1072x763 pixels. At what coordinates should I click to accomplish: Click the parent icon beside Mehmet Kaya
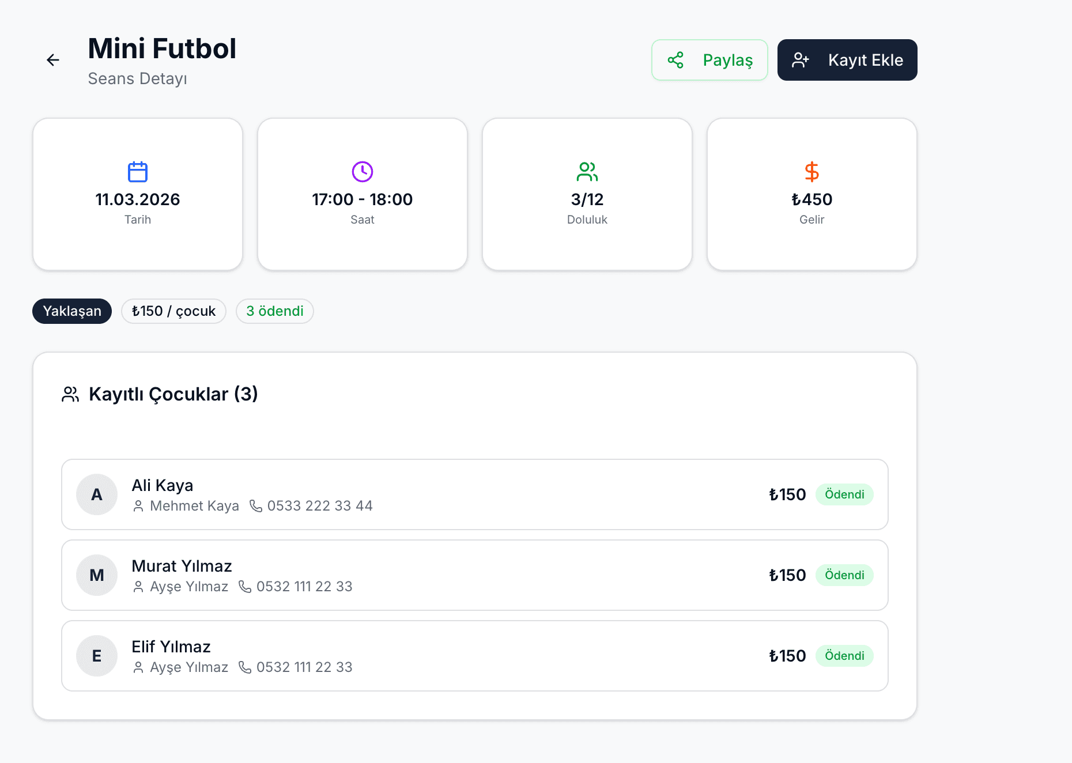[138, 506]
